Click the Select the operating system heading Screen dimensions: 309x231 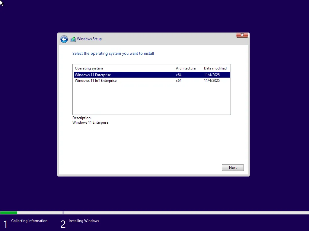coord(113,53)
